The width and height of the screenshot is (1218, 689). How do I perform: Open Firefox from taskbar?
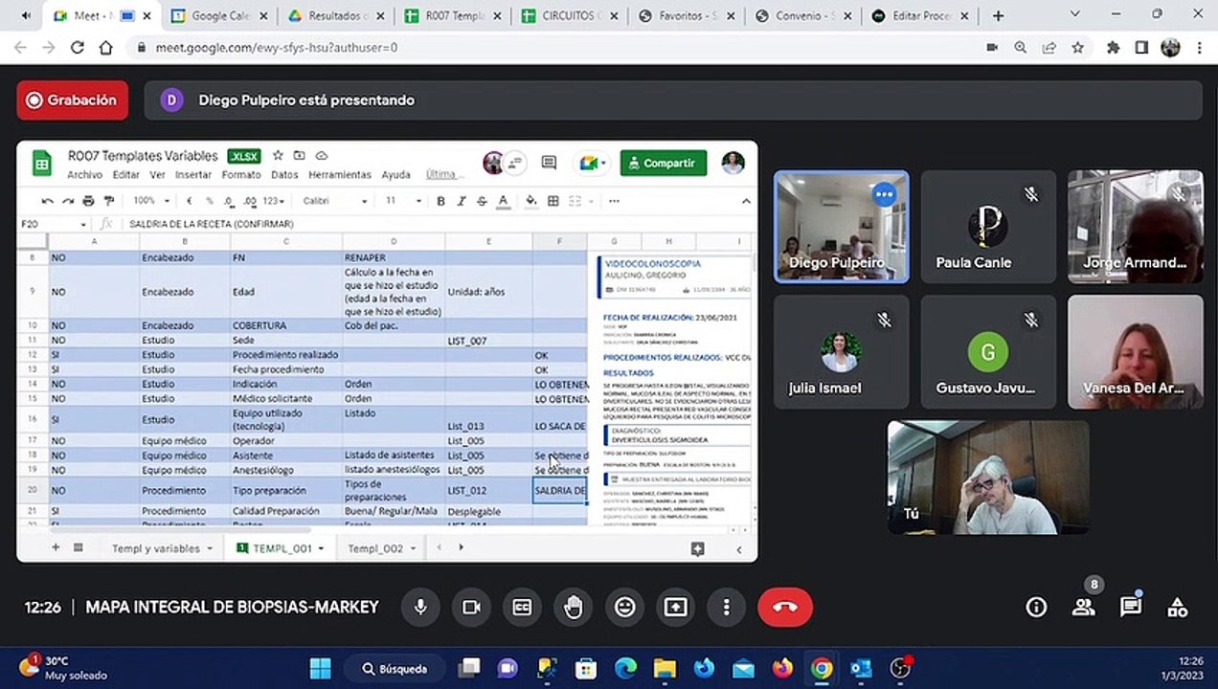point(782,668)
